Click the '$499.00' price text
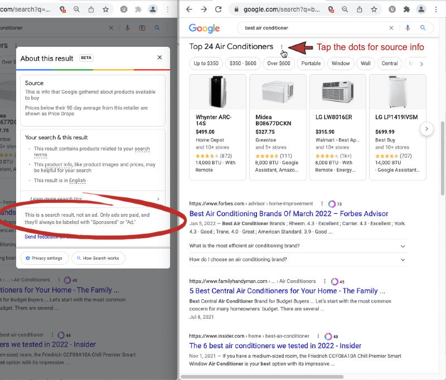This screenshot has height=380, width=446. pyautogui.click(x=205, y=132)
